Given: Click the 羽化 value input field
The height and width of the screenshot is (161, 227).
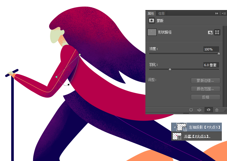Looking at the screenshot, I should point(211,65).
